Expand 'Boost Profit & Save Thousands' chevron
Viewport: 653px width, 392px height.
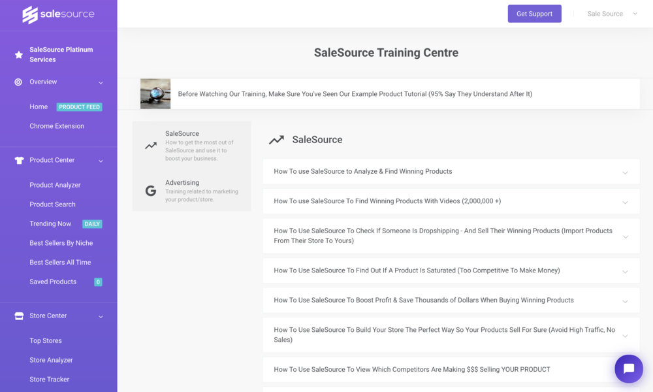625,302
